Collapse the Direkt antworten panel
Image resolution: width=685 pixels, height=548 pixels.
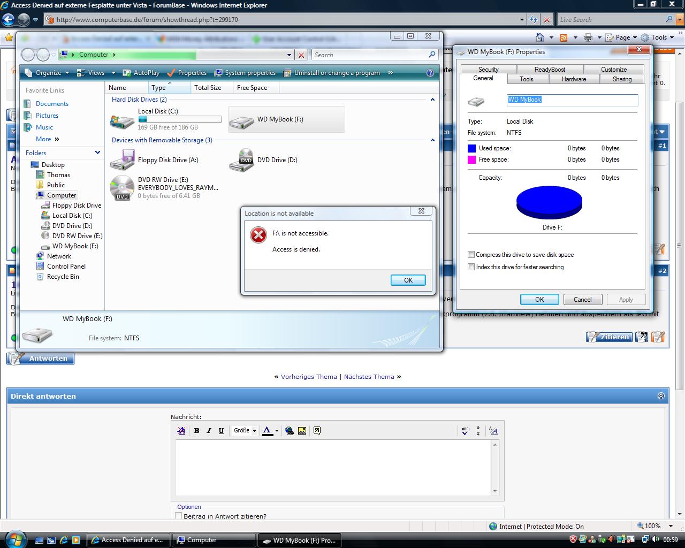(661, 396)
